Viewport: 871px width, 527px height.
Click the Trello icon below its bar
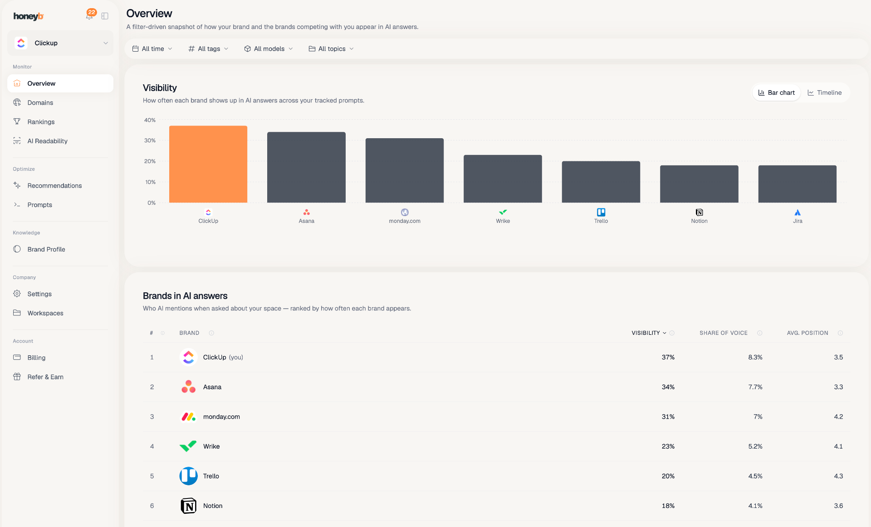tap(601, 212)
